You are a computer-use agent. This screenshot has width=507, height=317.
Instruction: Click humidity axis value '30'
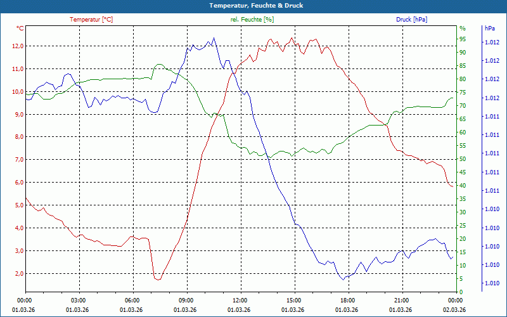tap(463, 212)
